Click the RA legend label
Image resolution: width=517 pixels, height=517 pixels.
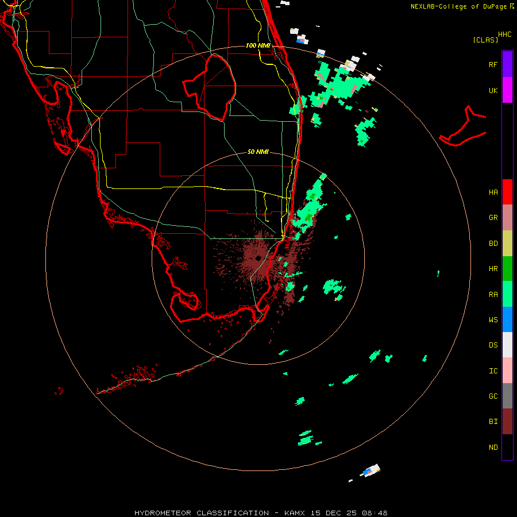click(493, 294)
